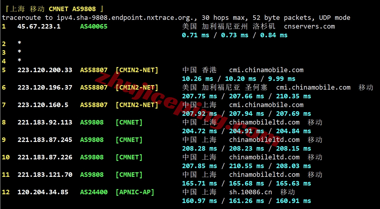Select hop 1 IP address 45.67.223.1
Screen dimensions: 380x209
(39, 26)
